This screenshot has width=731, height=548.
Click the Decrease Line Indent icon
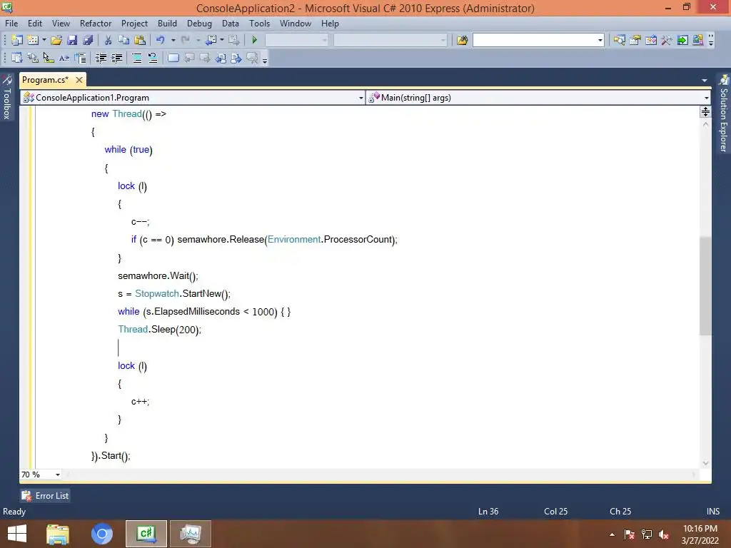point(101,59)
